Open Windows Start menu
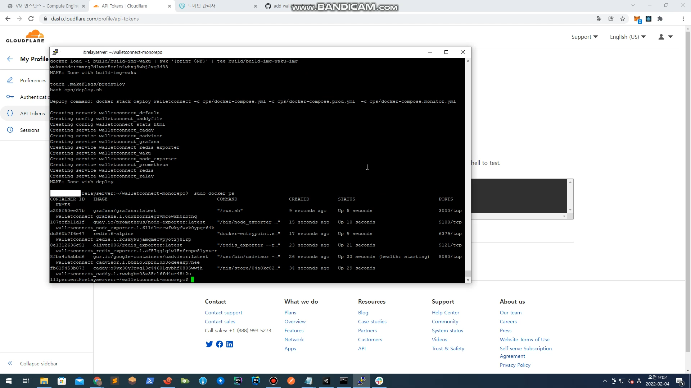 coord(9,381)
